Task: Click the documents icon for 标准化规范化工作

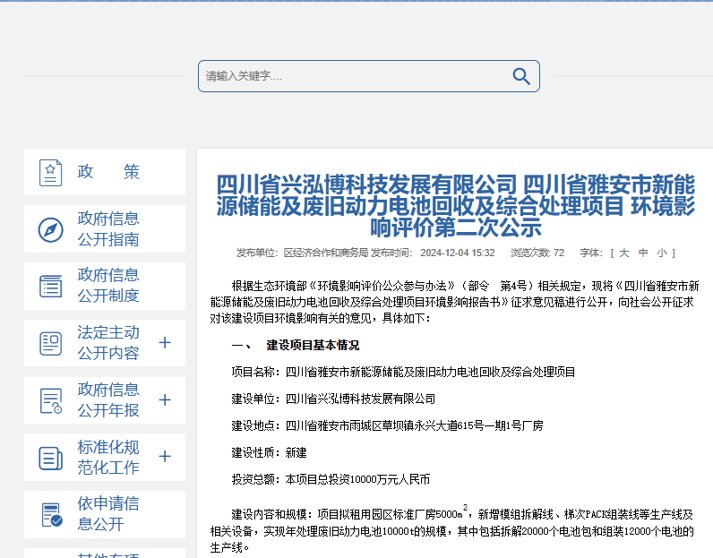Action: click(x=50, y=458)
